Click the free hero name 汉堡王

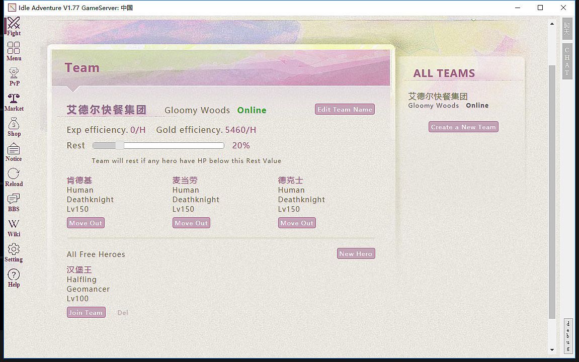tap(79, 270)
